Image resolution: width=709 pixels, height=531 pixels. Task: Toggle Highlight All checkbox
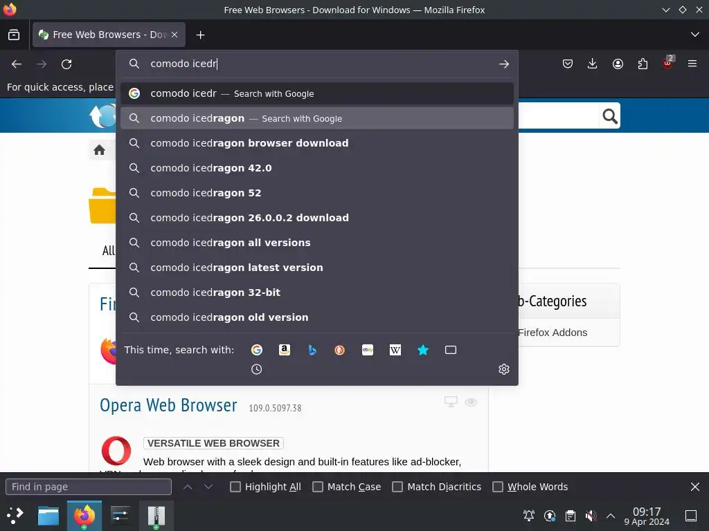(235, 487)
